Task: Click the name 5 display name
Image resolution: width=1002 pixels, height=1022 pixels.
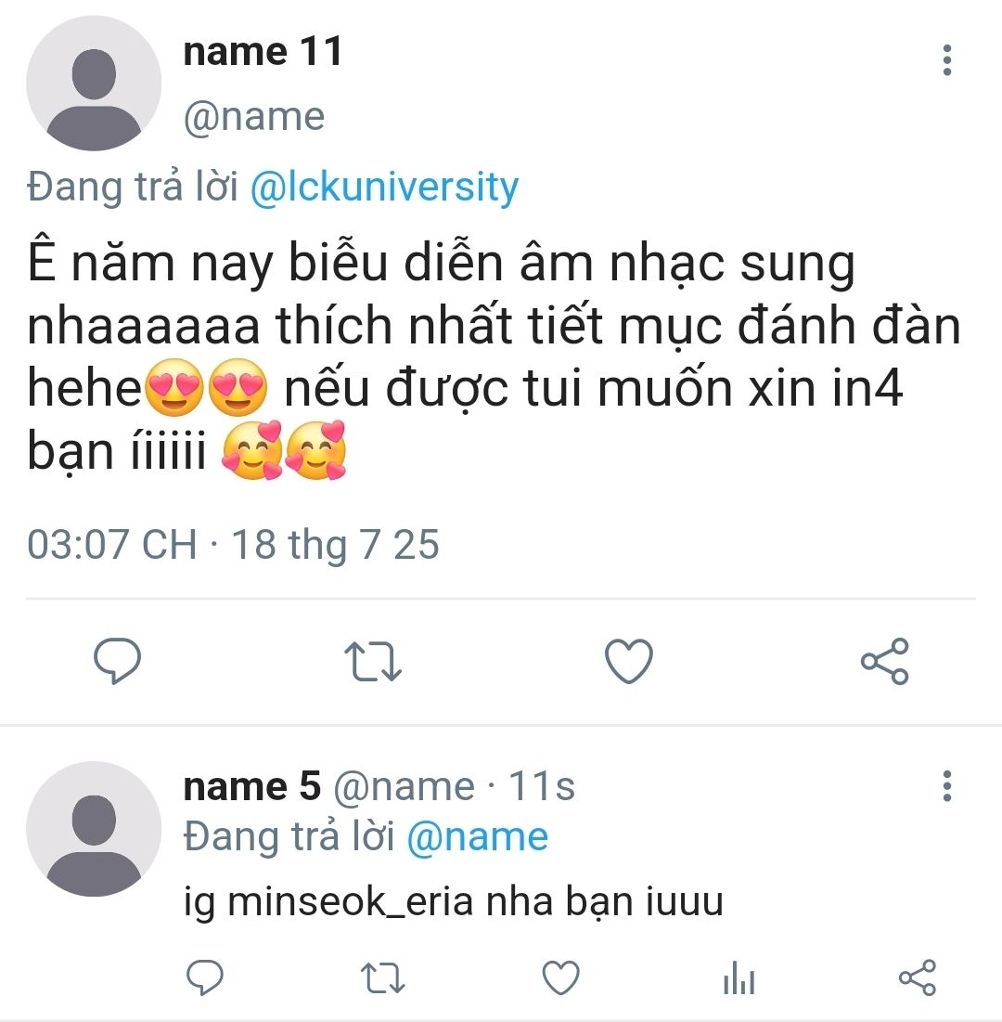Action: [x=251, y=787]
